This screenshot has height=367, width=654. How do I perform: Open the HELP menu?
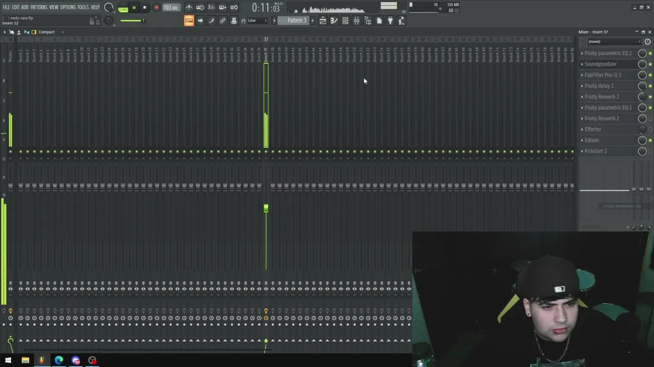96,7
